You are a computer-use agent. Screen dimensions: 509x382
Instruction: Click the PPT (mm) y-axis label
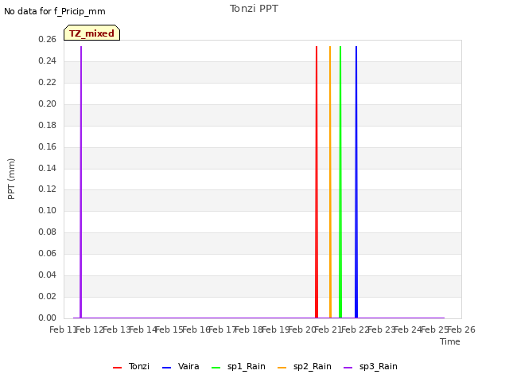click(11, 179)
